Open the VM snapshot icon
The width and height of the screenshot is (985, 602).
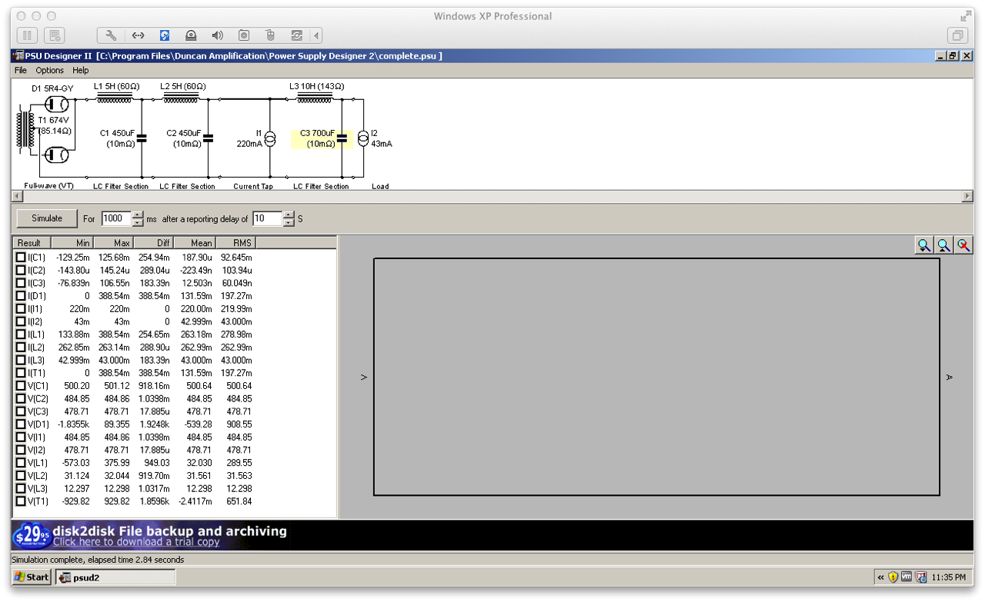(x=55, y=35)
